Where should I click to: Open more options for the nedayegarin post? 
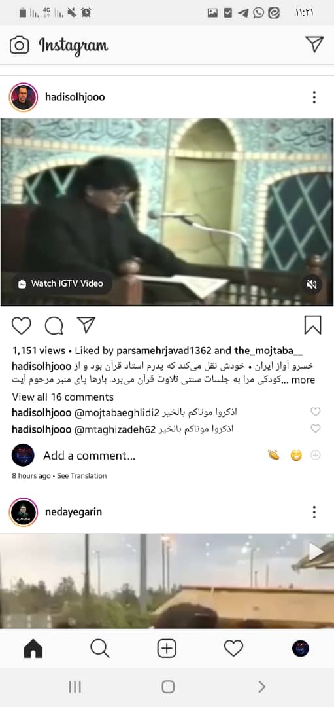[314, 512]
